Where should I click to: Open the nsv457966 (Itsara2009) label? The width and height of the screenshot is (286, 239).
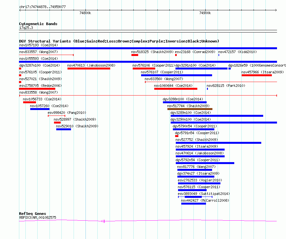point(263,72)
